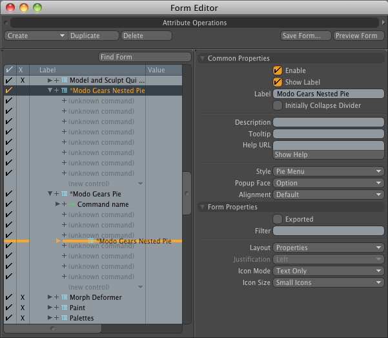The height and width of the screenshot is (338, 388).
Task: Click right arrow at end of Attribute Operations bar
Action: click(383, 23)
